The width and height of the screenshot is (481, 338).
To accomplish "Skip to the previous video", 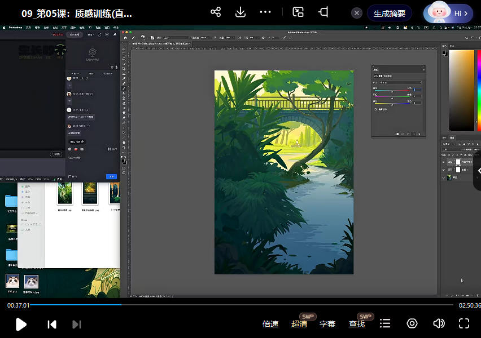I will click(52, 324).
